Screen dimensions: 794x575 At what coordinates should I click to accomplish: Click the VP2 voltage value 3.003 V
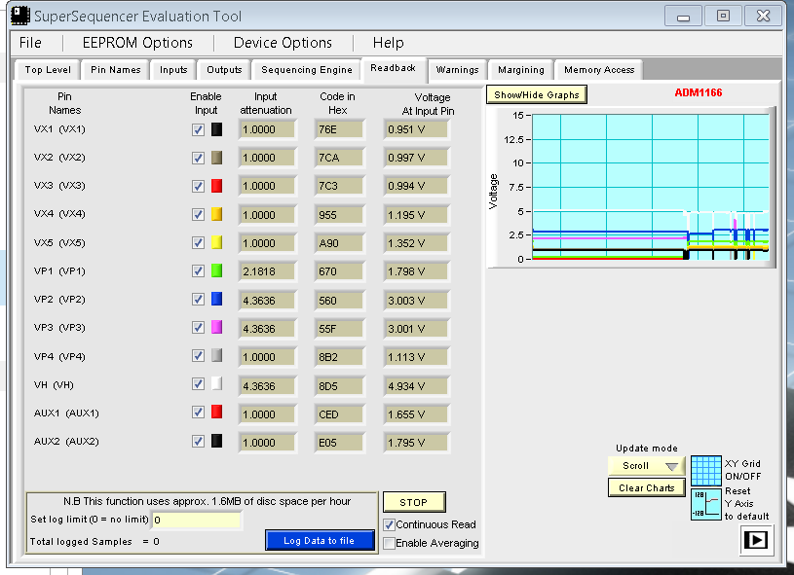click(416, 301)
